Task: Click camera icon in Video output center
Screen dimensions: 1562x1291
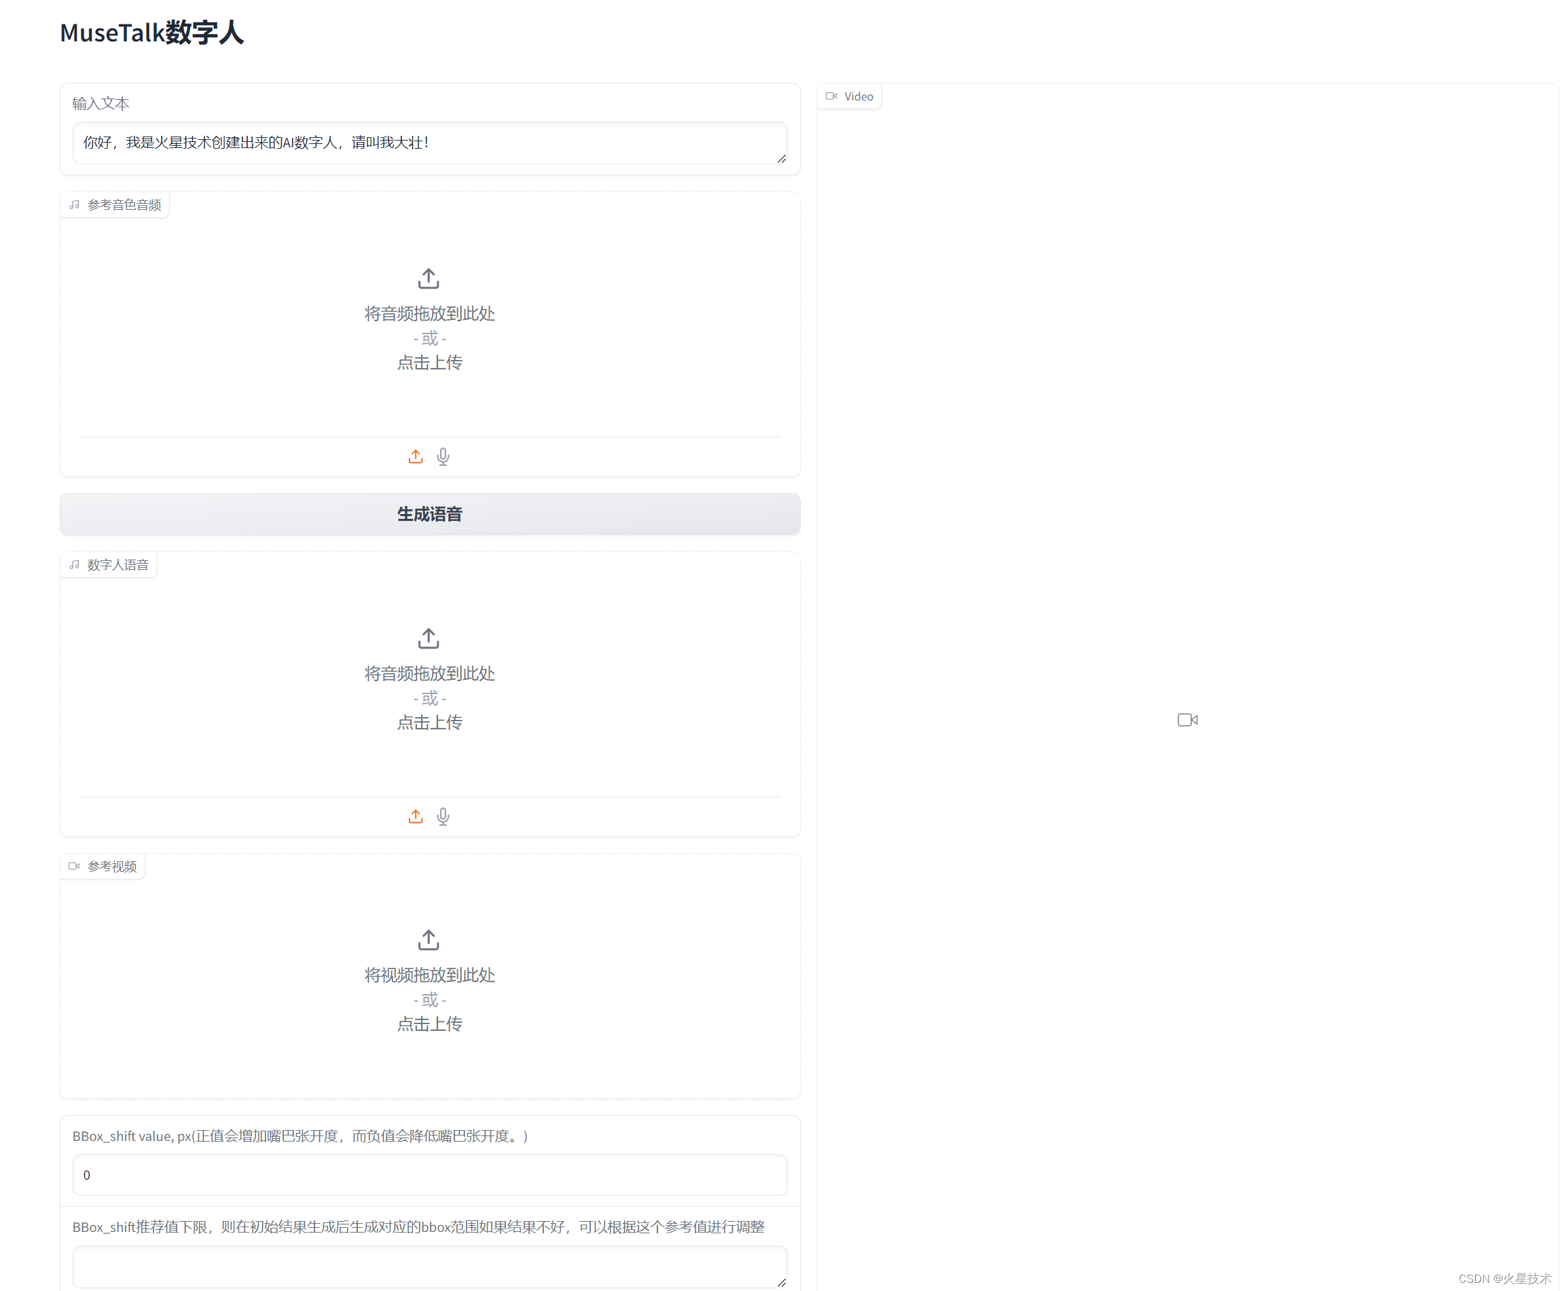Action: pyautogui.click(x=1187, y=720)
